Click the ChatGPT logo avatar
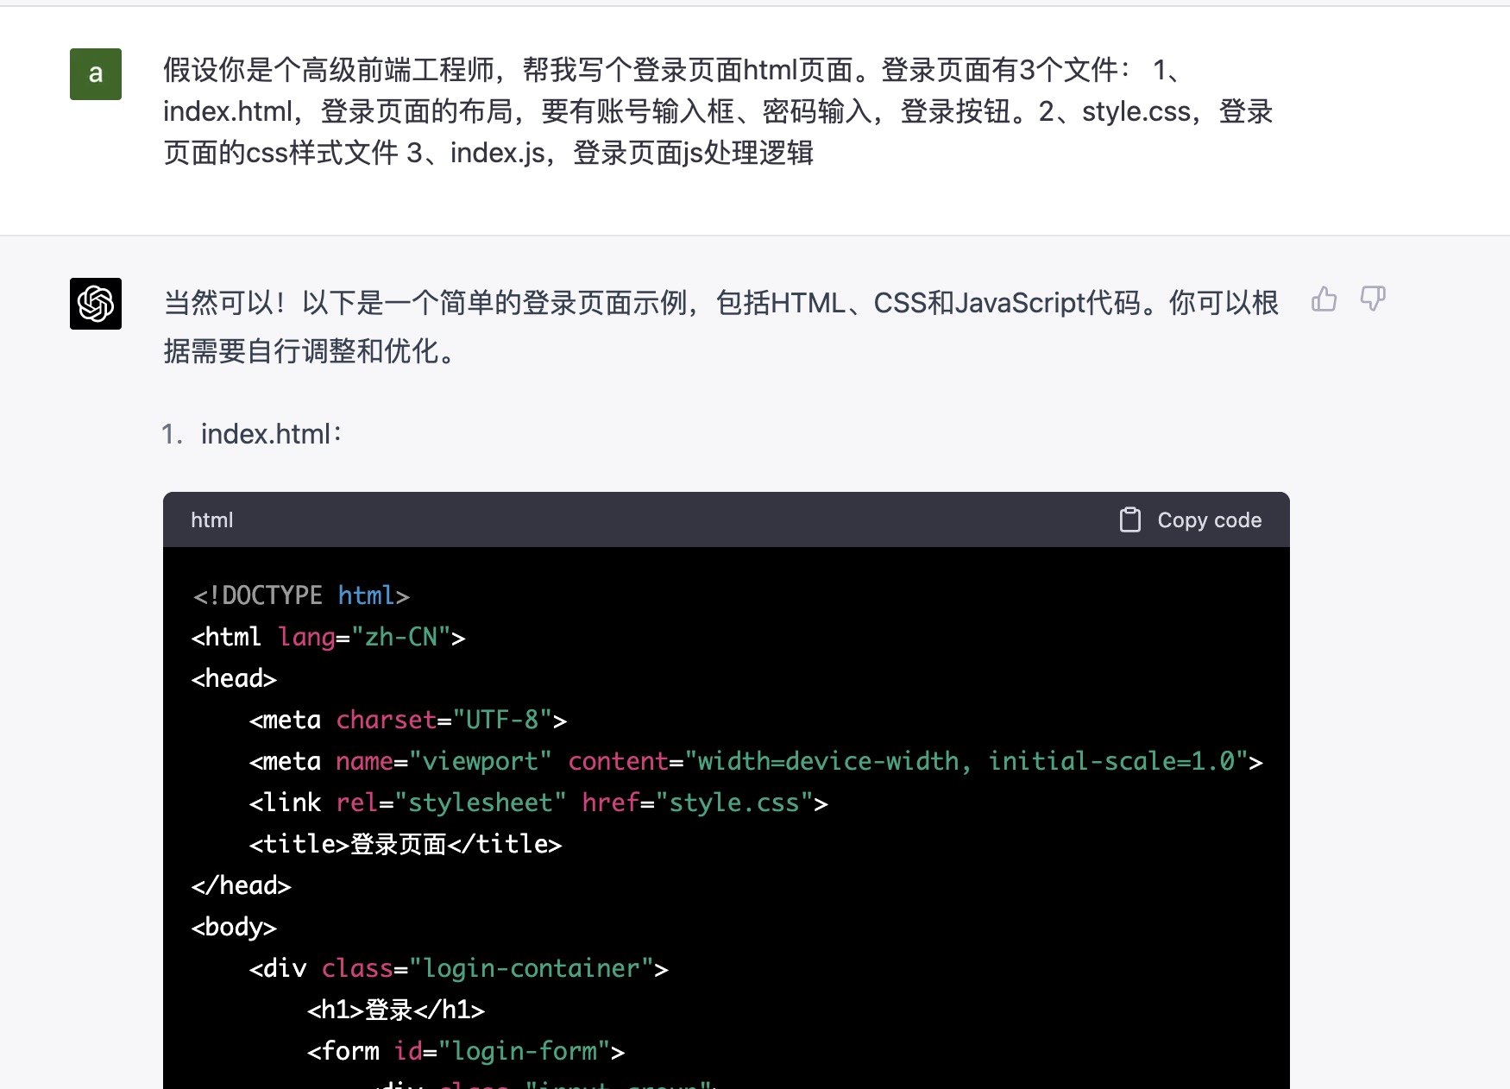1510x1089 pixels. coord(96,304)
